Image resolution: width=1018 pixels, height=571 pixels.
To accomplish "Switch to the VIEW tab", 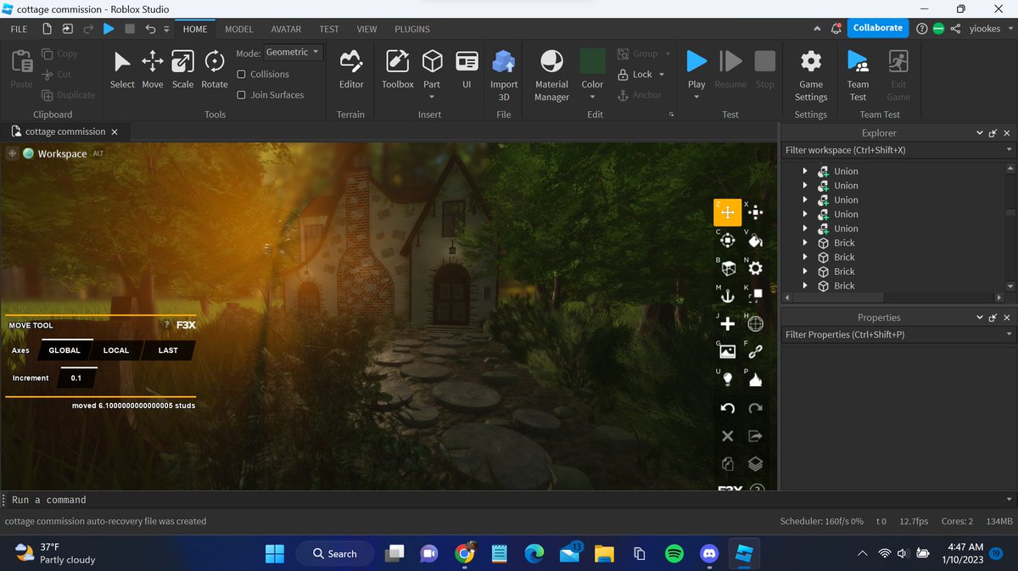I will point(366,29).
